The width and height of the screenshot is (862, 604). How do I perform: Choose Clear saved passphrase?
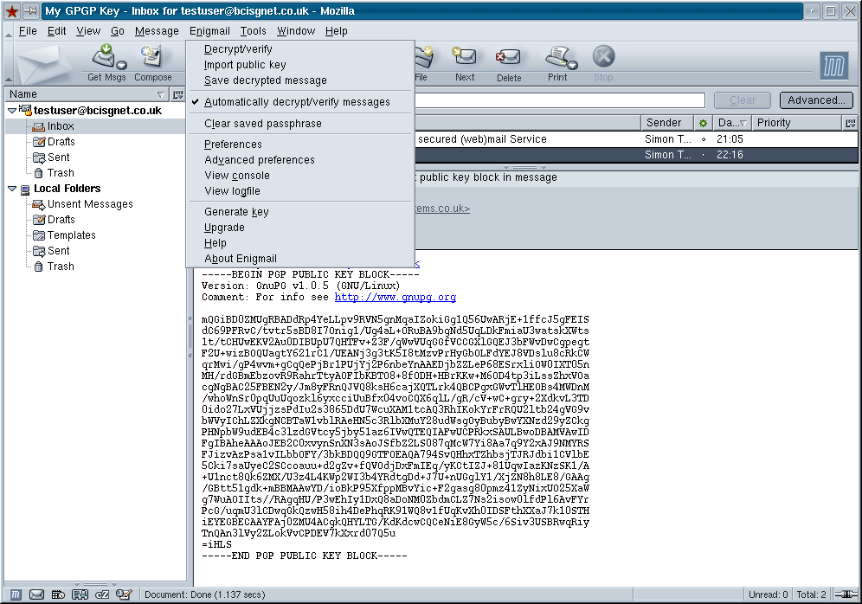click(x=263, y=124)
